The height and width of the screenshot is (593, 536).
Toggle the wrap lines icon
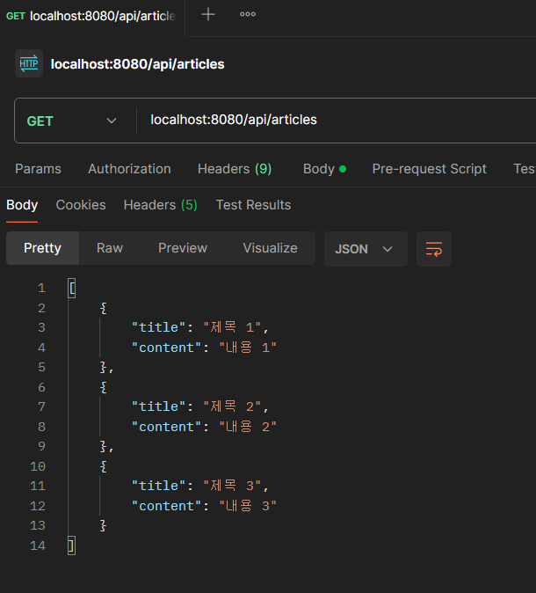click(x=434, y=249)
